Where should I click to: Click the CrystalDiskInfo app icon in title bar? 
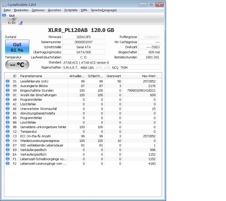click(5, 5)
